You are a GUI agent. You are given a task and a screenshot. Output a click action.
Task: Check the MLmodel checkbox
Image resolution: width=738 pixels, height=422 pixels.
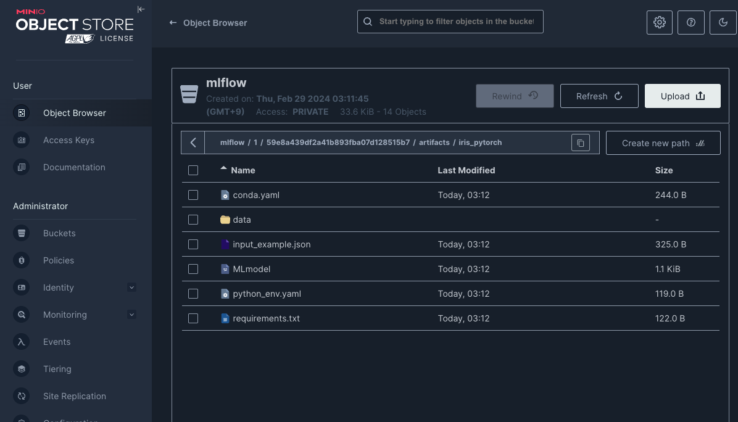[193, 269]
